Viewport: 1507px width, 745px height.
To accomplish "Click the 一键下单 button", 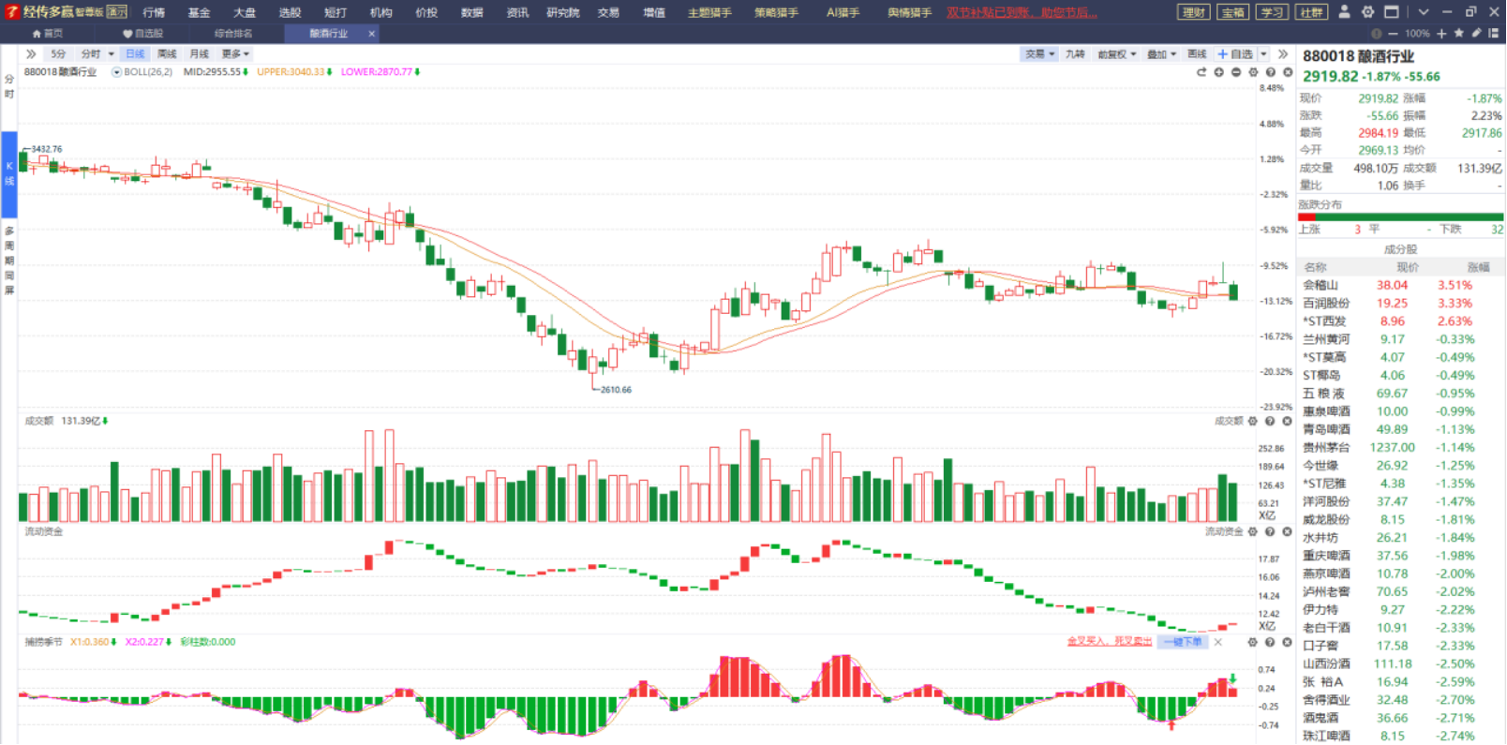I will point(1183,642).
